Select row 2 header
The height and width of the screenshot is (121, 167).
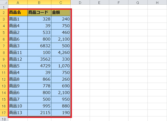(x=4, y=13)
